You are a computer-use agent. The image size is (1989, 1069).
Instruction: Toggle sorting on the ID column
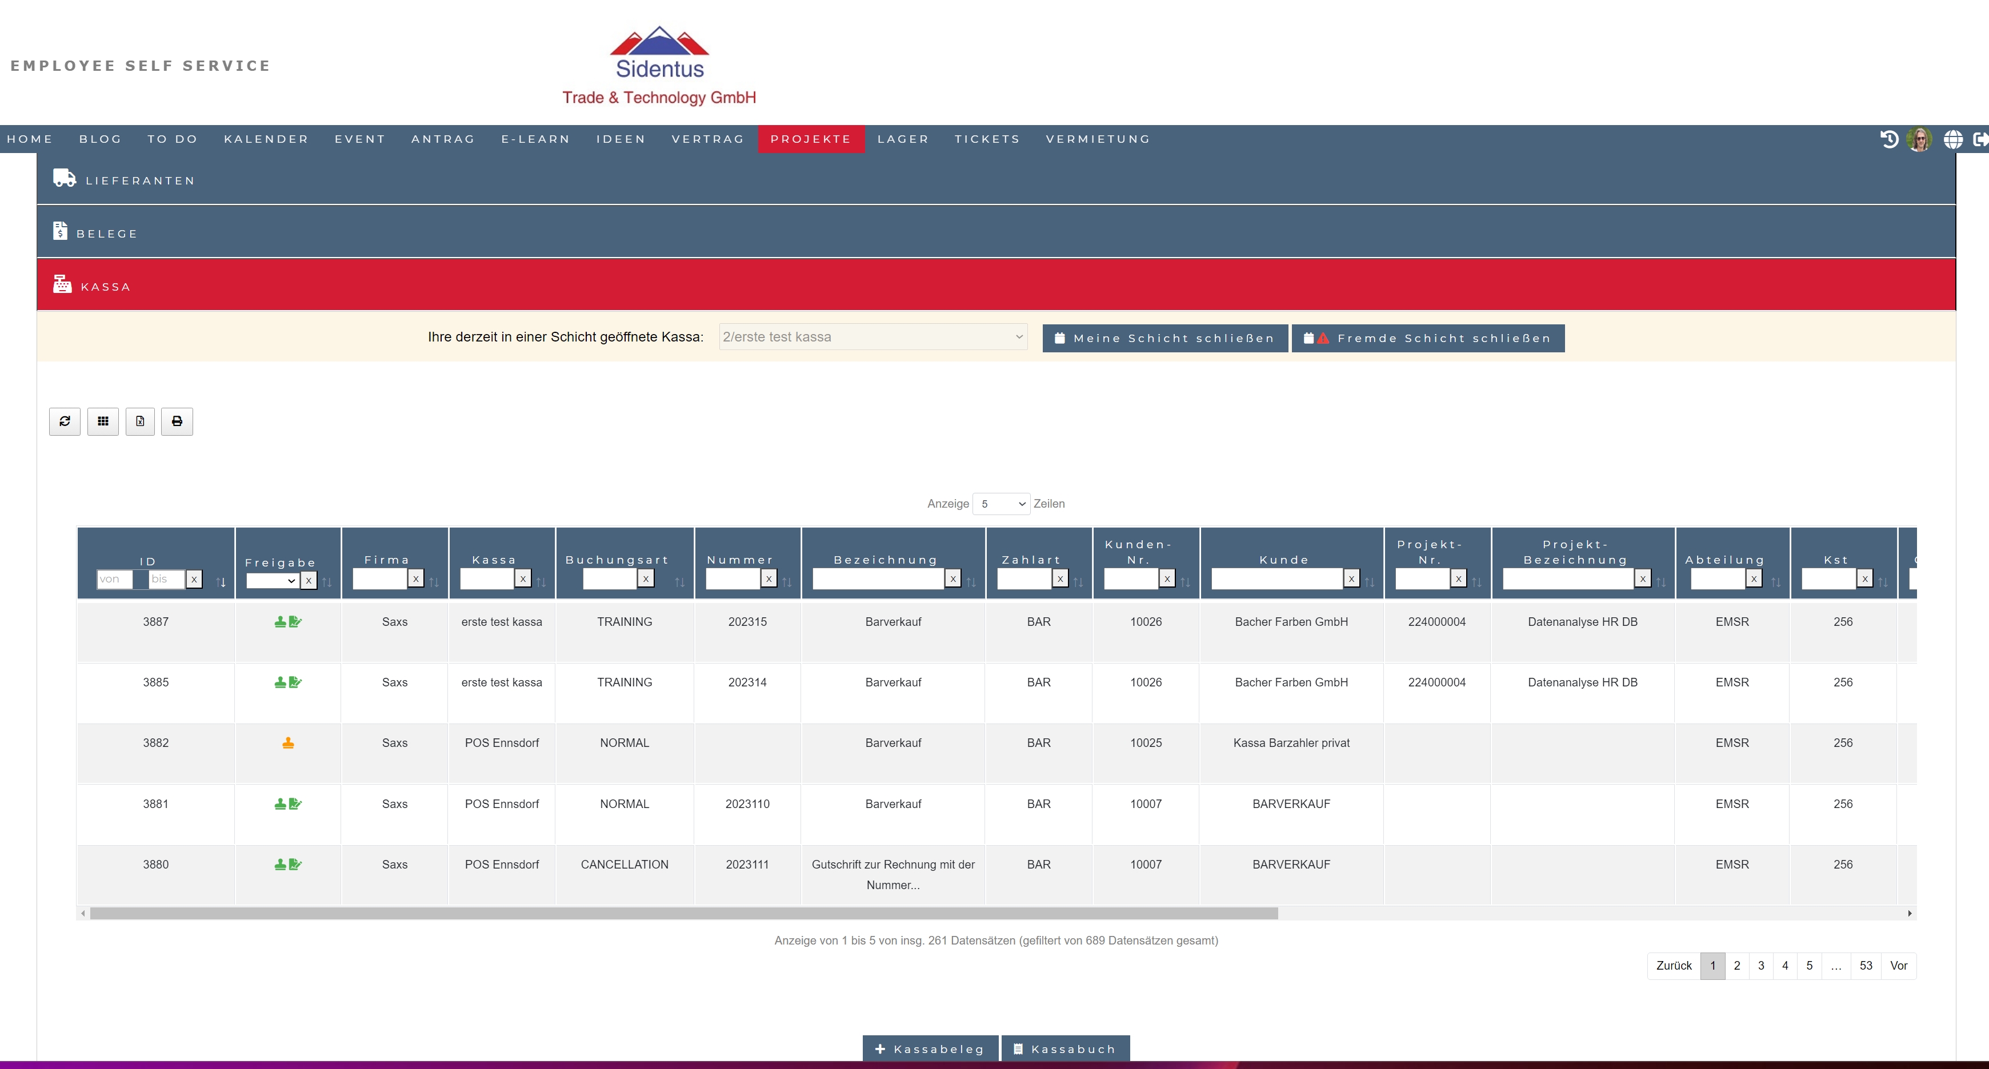coord(221,582)
